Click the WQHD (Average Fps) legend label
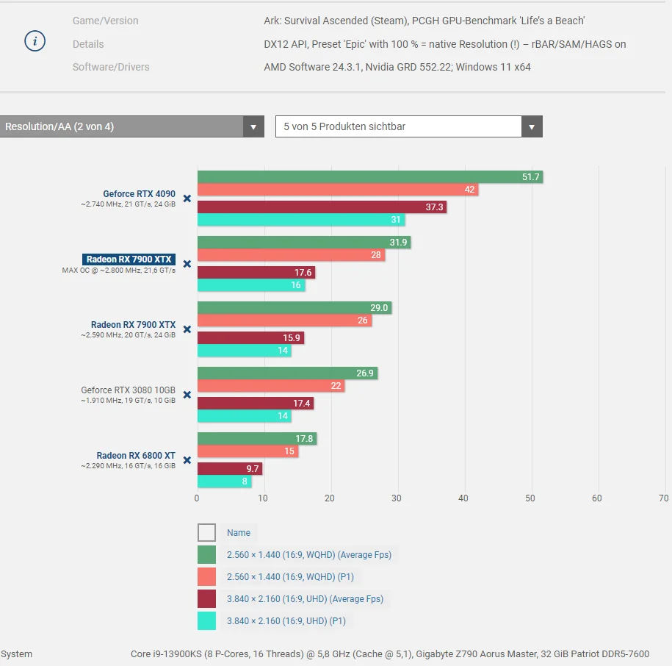Screen dimensions: 672x666 (x=309, y=554)
